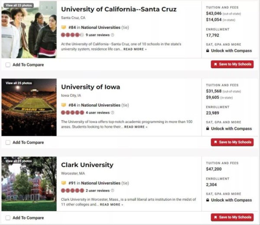Save Clark University to My Schools
This screenshot has height=225, width=260.
(x=232, y=217)
